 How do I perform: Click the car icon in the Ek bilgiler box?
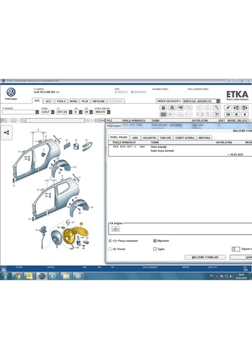[115, 229]
